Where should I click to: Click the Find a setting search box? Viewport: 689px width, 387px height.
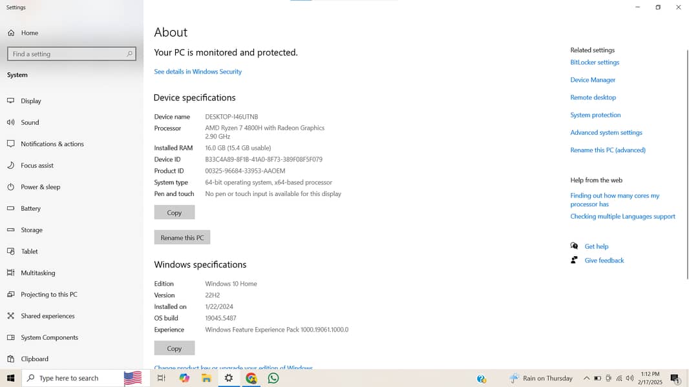click(71, 54)
